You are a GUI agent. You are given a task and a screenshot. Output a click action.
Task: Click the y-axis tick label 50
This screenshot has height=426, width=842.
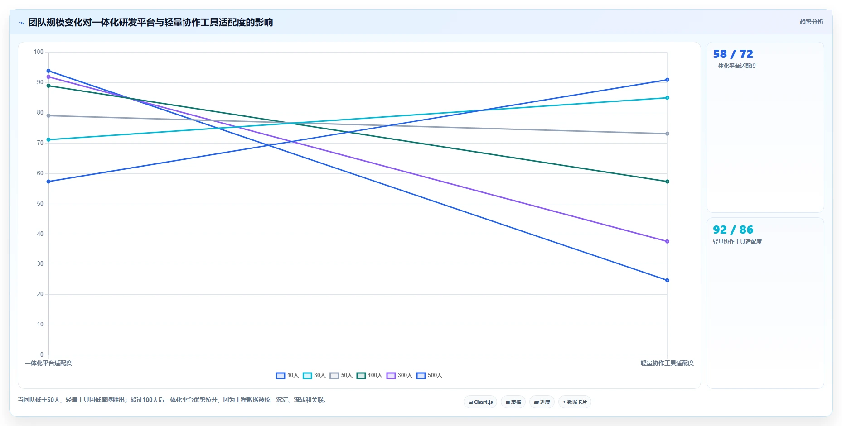40,204
